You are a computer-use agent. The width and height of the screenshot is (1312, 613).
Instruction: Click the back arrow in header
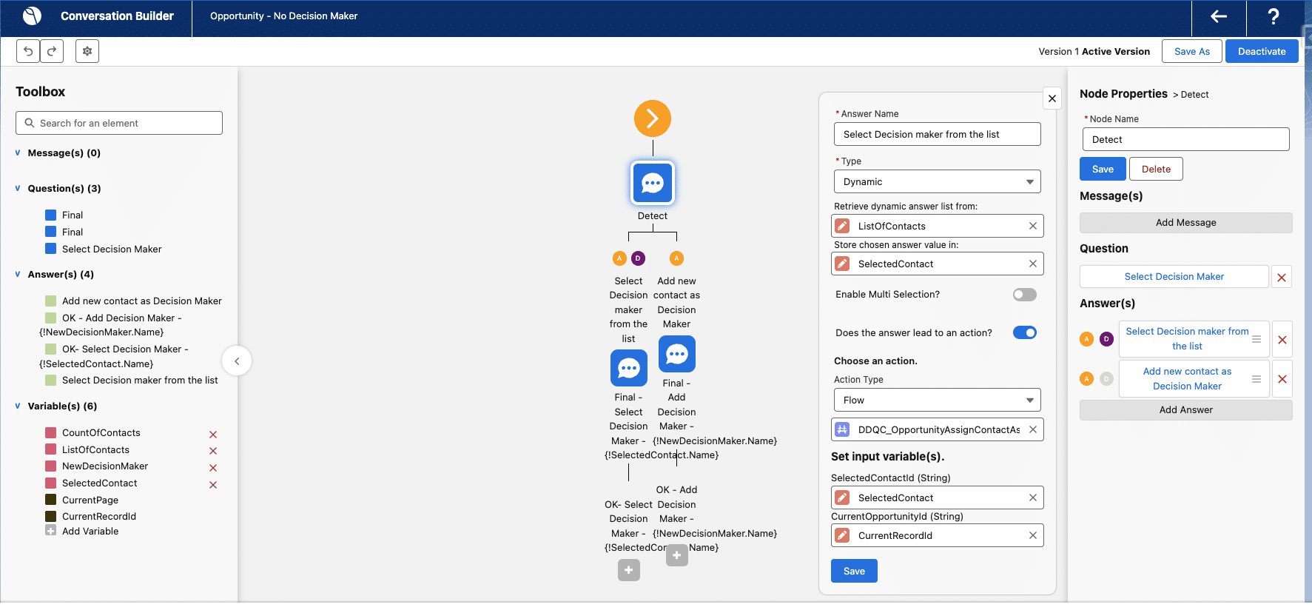1219,16
